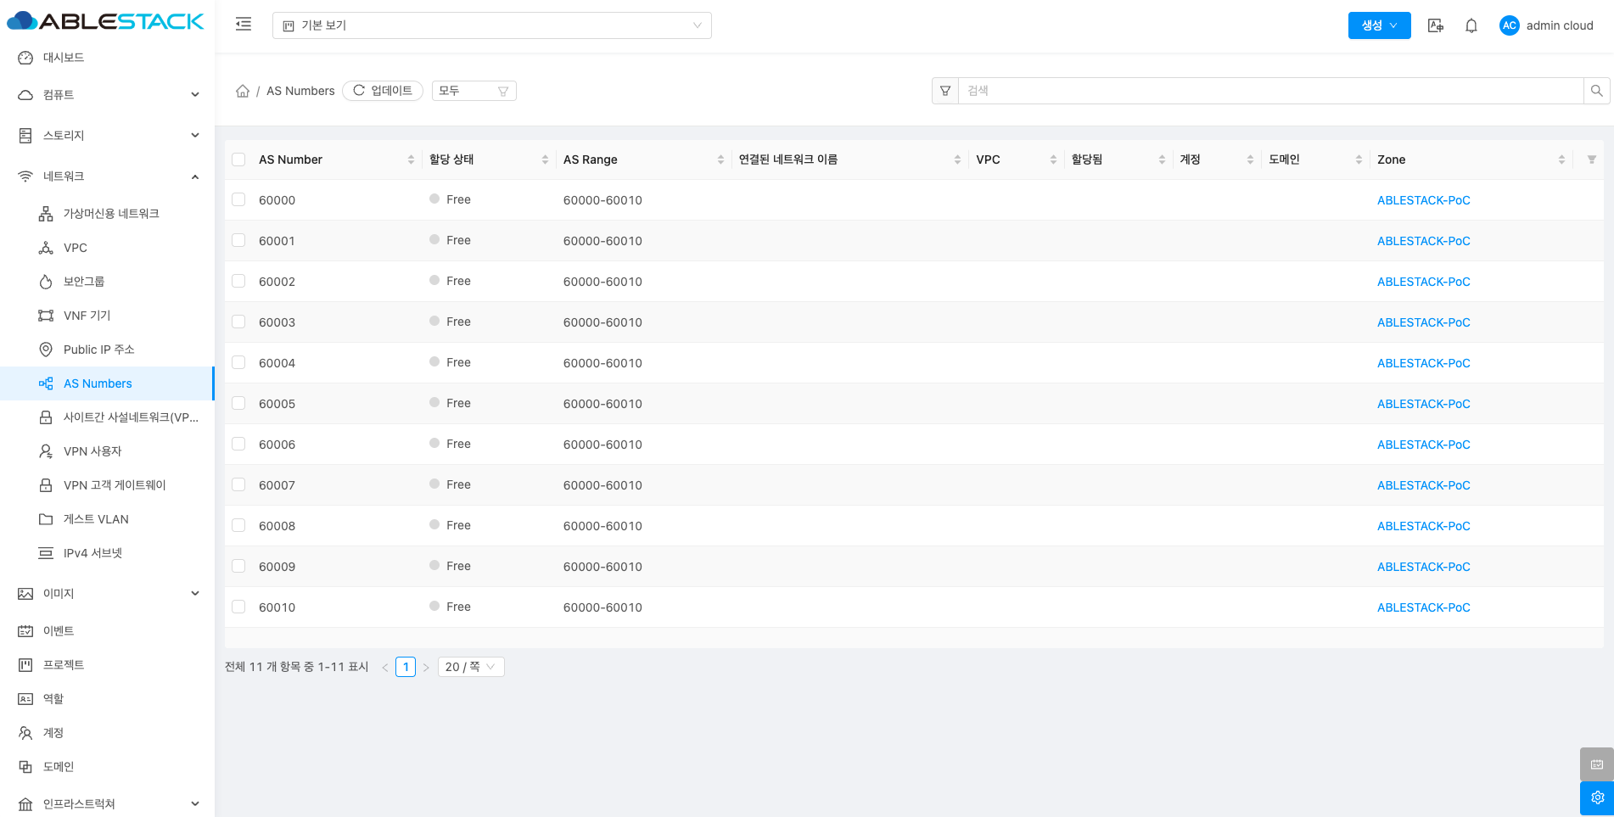Expand the 컴퓨트 sidebar menu

108,95
